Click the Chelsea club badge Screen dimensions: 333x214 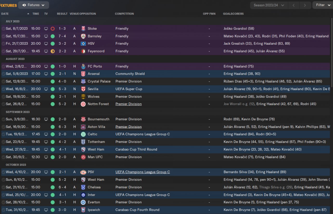pos(83,187)
